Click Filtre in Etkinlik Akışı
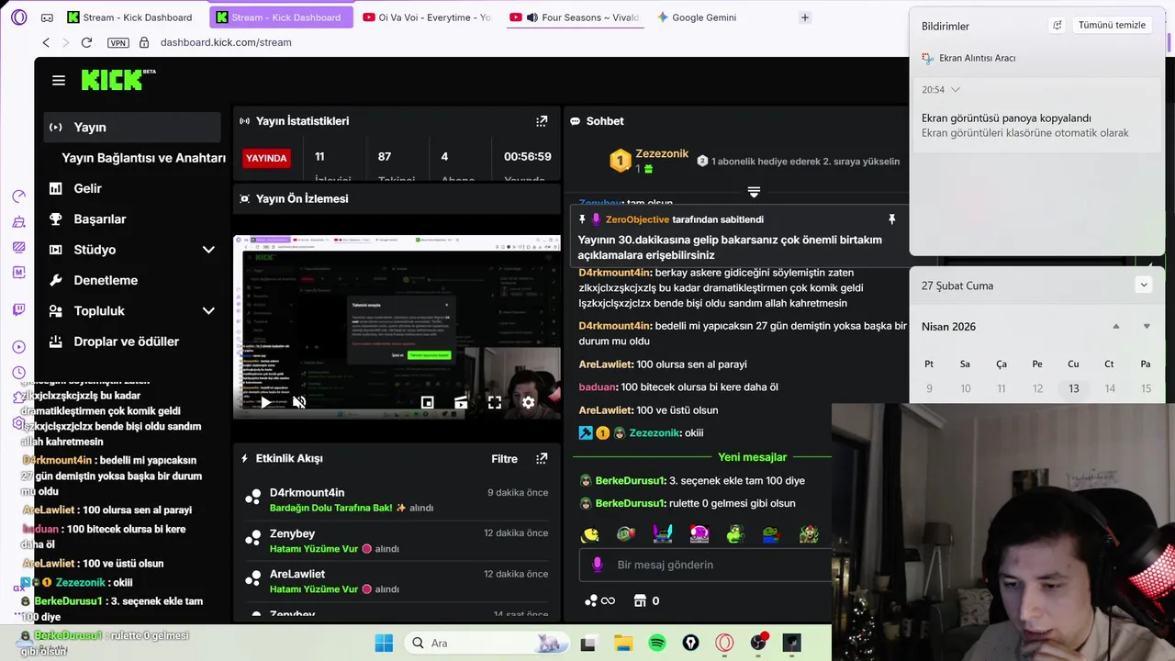This screenshot has height=661, width=1175. 504,459
